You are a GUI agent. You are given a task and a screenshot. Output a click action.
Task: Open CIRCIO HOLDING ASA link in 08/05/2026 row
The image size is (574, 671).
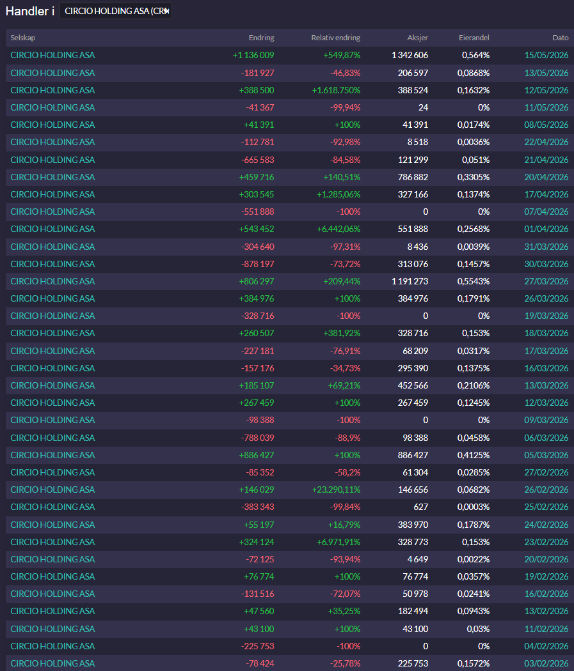point(52,125)
